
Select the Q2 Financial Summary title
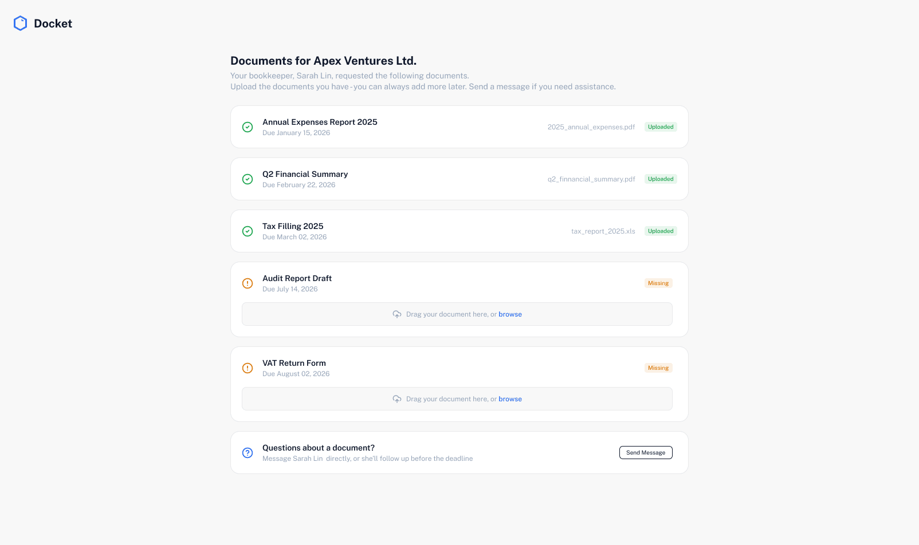click(x=305, y=174)
